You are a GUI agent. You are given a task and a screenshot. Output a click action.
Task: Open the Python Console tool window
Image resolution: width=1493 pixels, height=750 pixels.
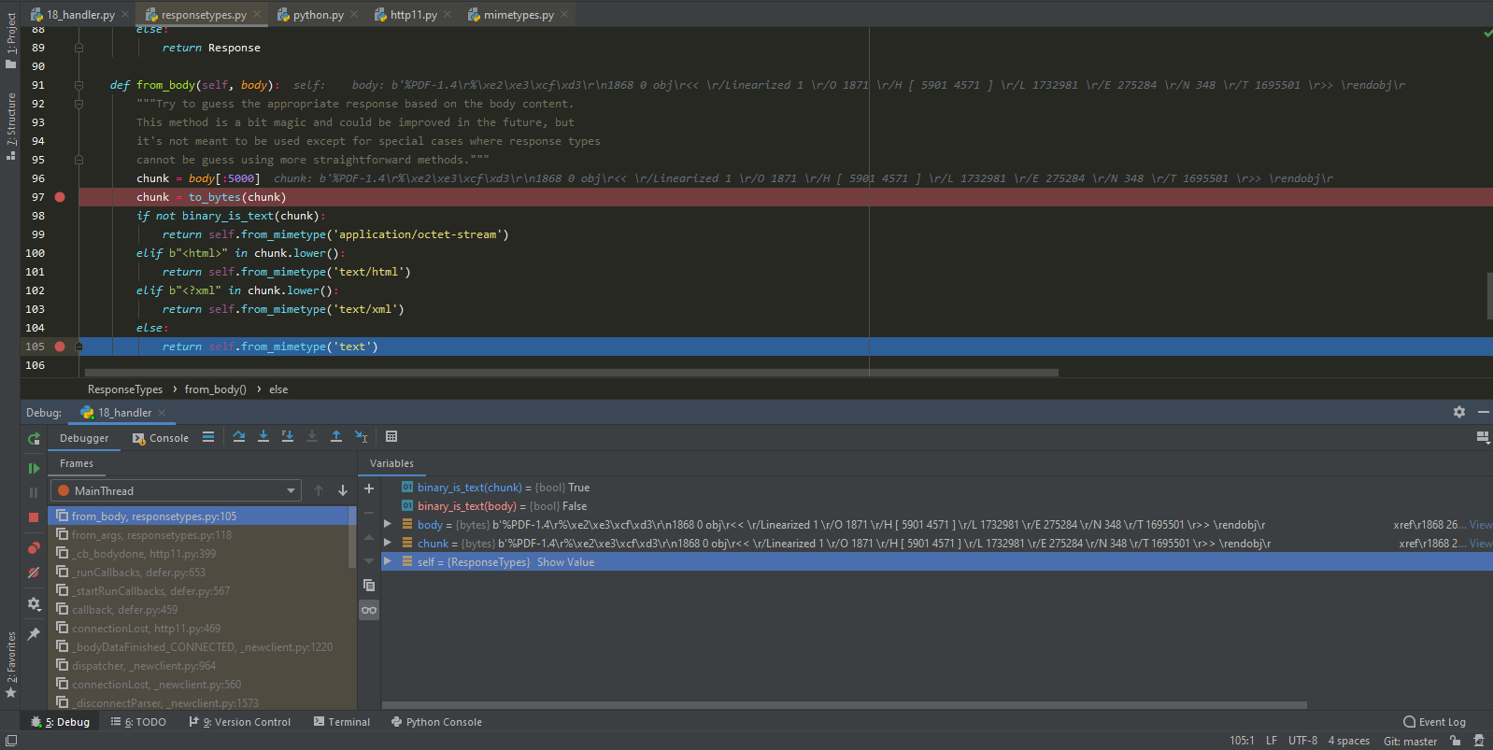436,722
